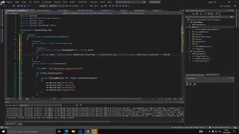The height and width of the screenshot is (134, 239).
Task: Click the Undo toolbar icon
Action: pos(29,6)
